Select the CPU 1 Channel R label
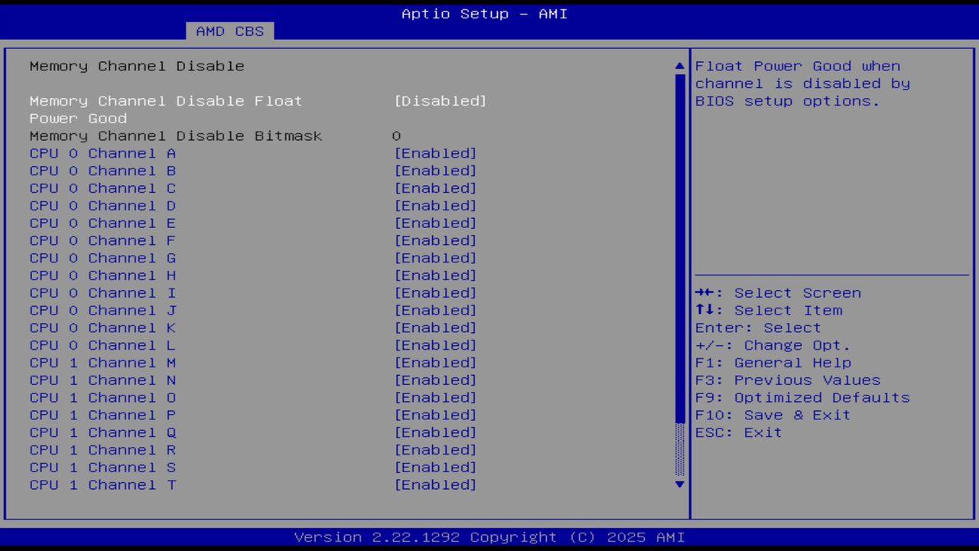Image resolution: width=979 pixels, height=551 pixels. tap(102, 450)
